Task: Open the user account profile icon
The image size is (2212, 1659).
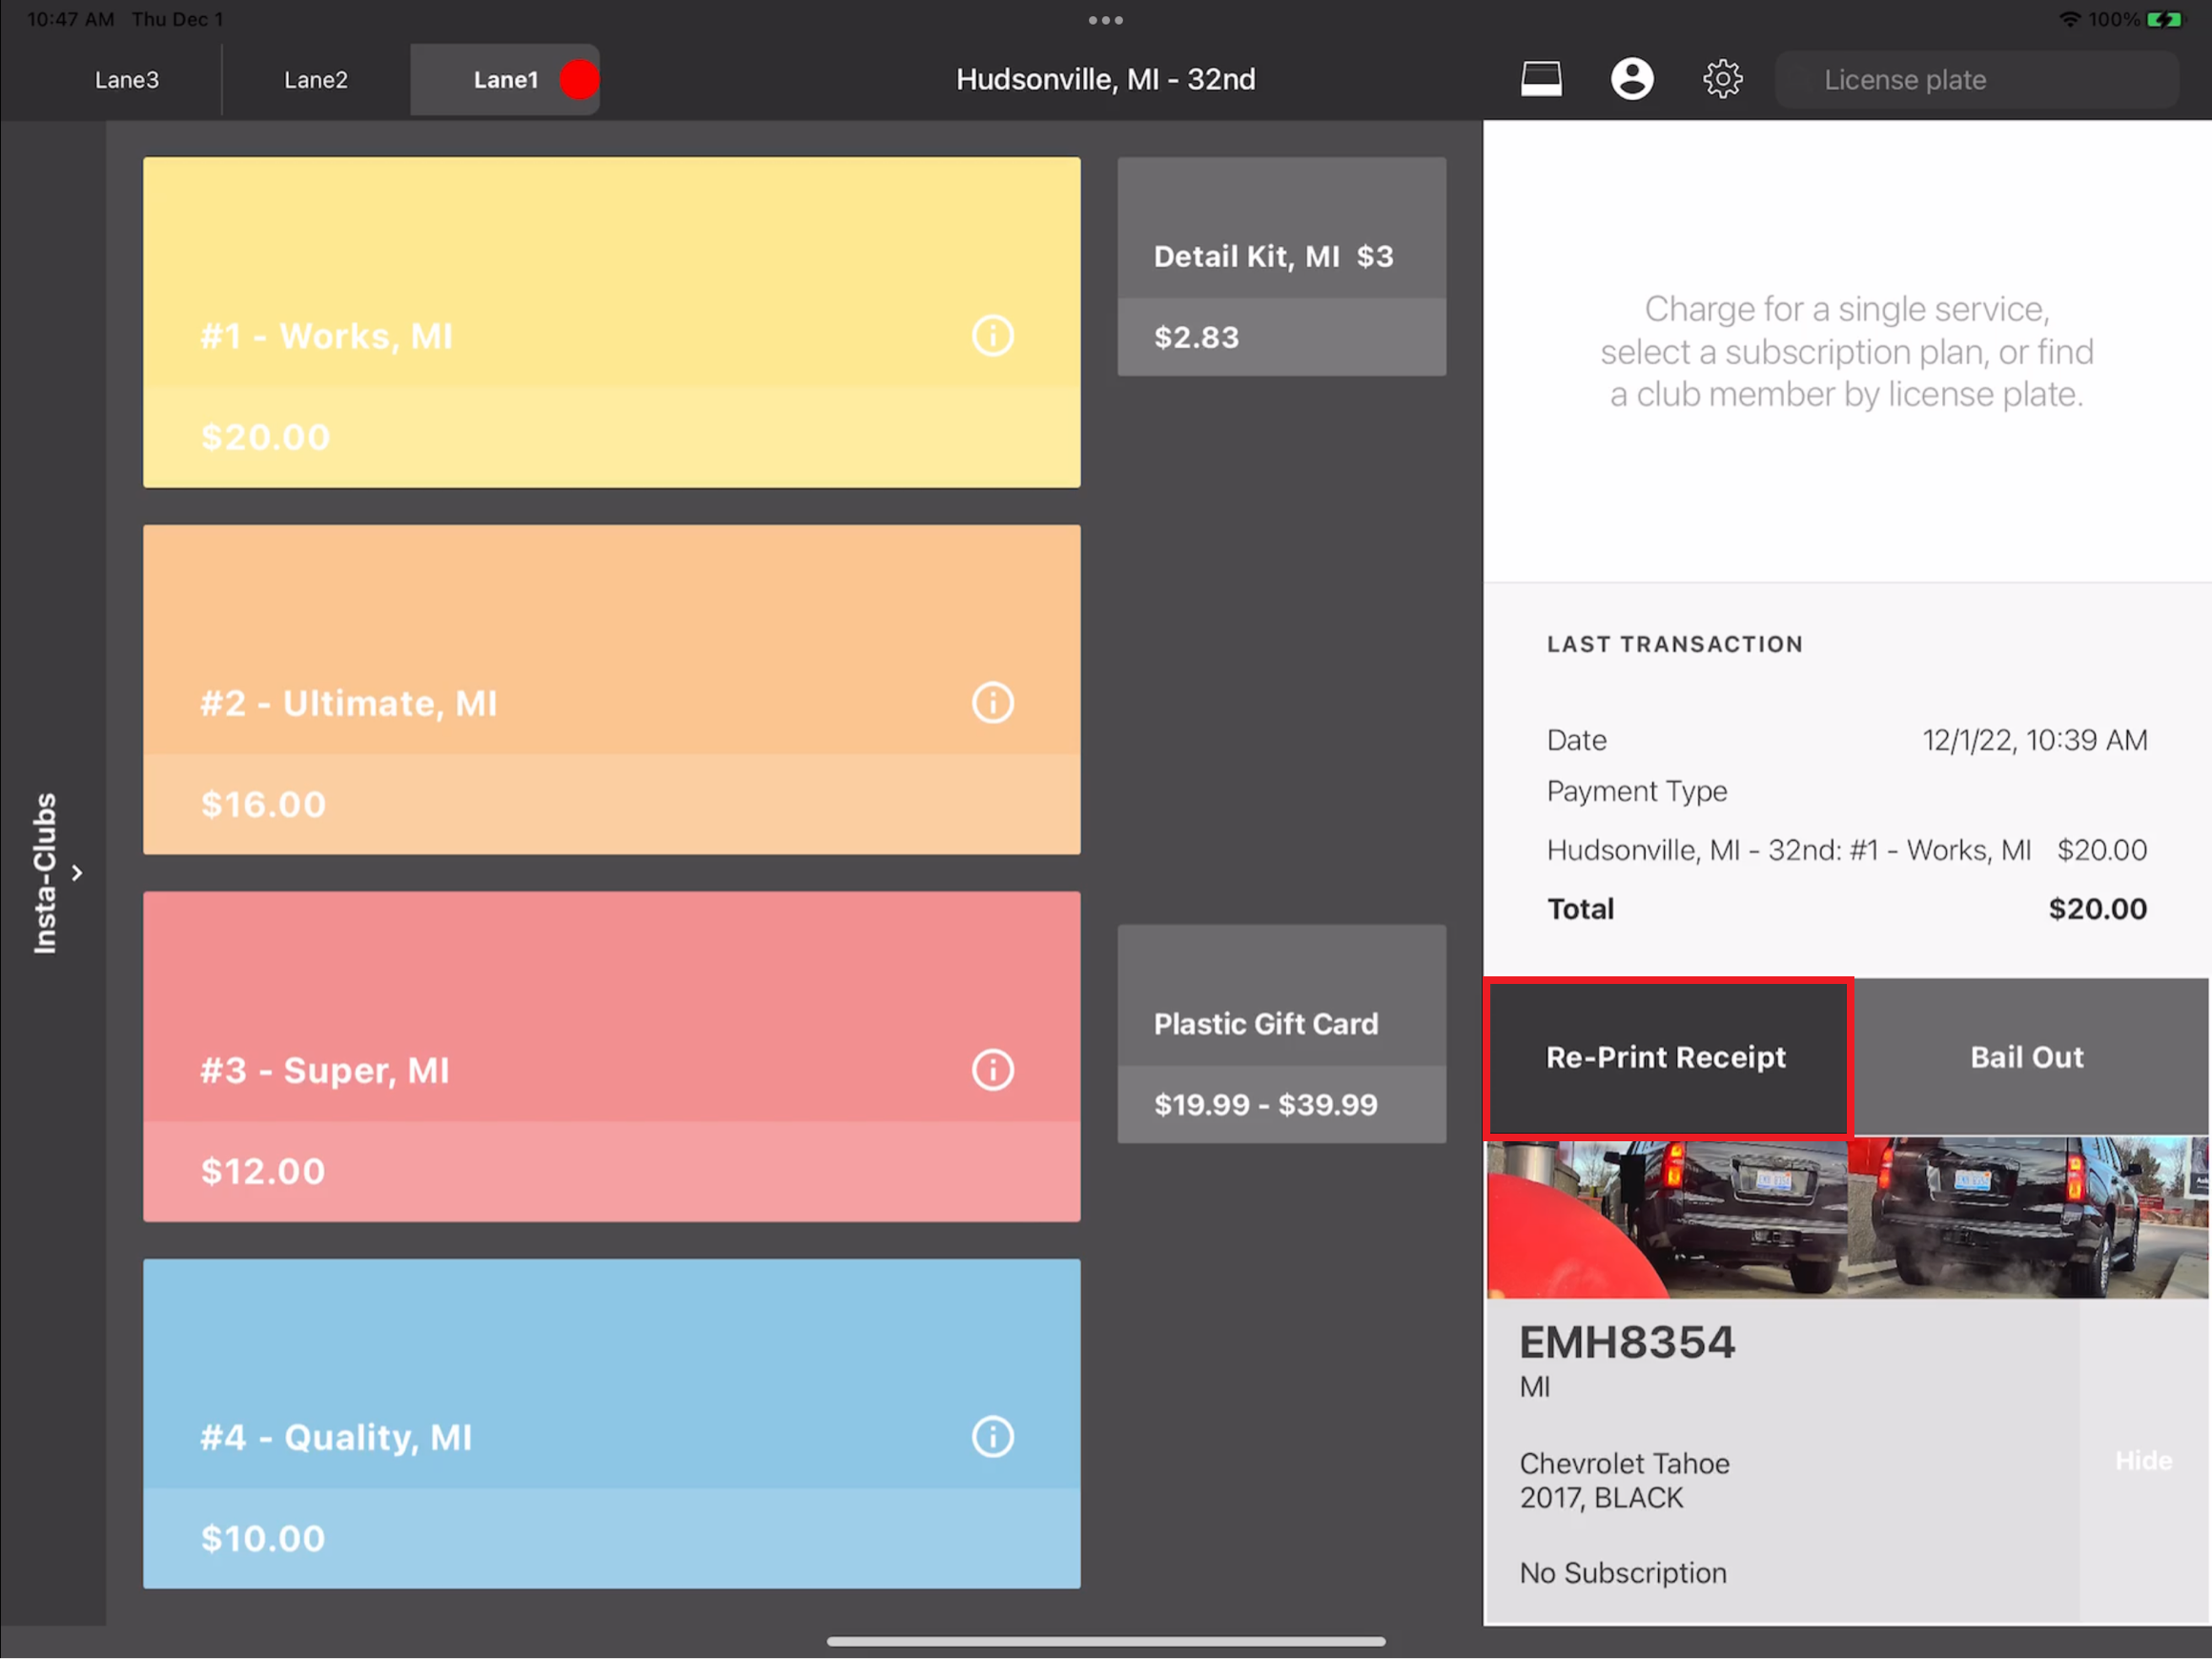Action: 1631,79
